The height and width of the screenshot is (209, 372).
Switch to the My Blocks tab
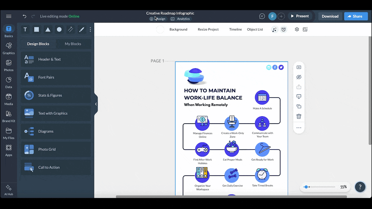coord(73,44)
